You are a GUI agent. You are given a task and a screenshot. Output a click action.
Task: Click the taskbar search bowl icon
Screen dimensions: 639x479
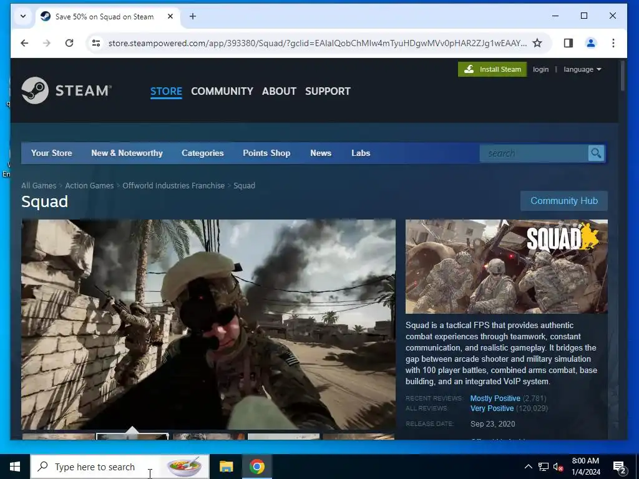click(x=184, y=467)
